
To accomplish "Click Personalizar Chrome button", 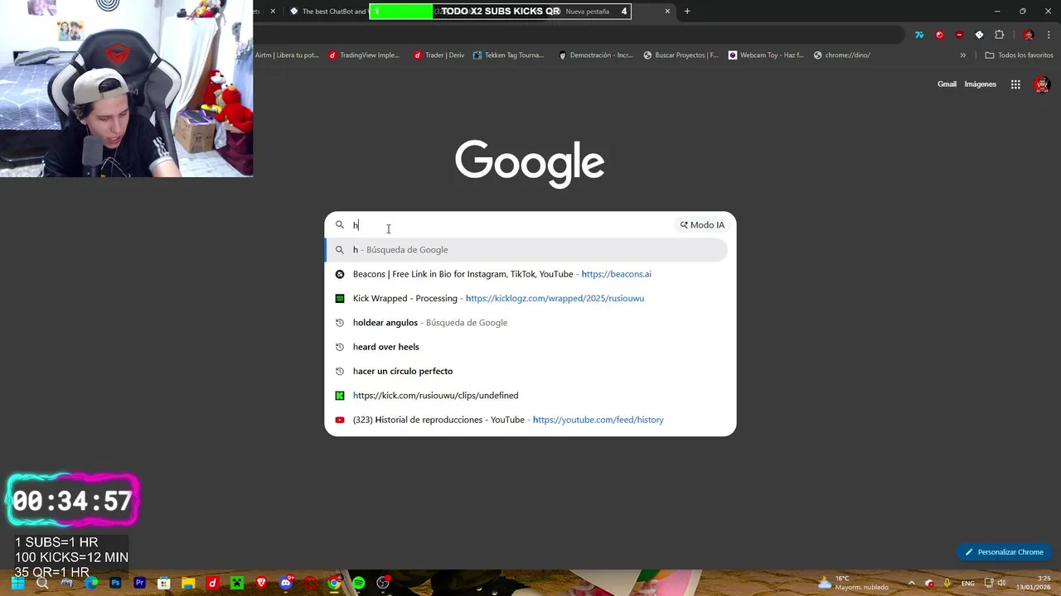I will click(x=1003, y=552).
